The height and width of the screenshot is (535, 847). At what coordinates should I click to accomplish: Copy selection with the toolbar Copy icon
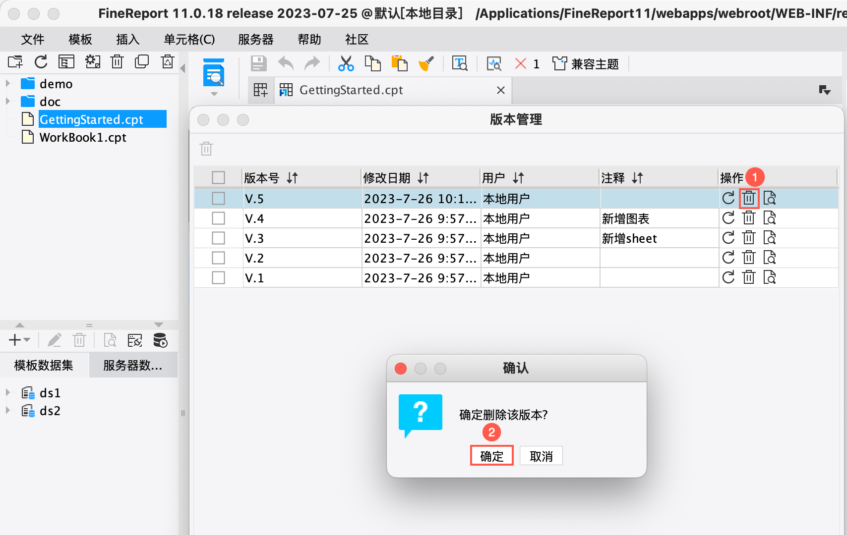pos(372,63)
